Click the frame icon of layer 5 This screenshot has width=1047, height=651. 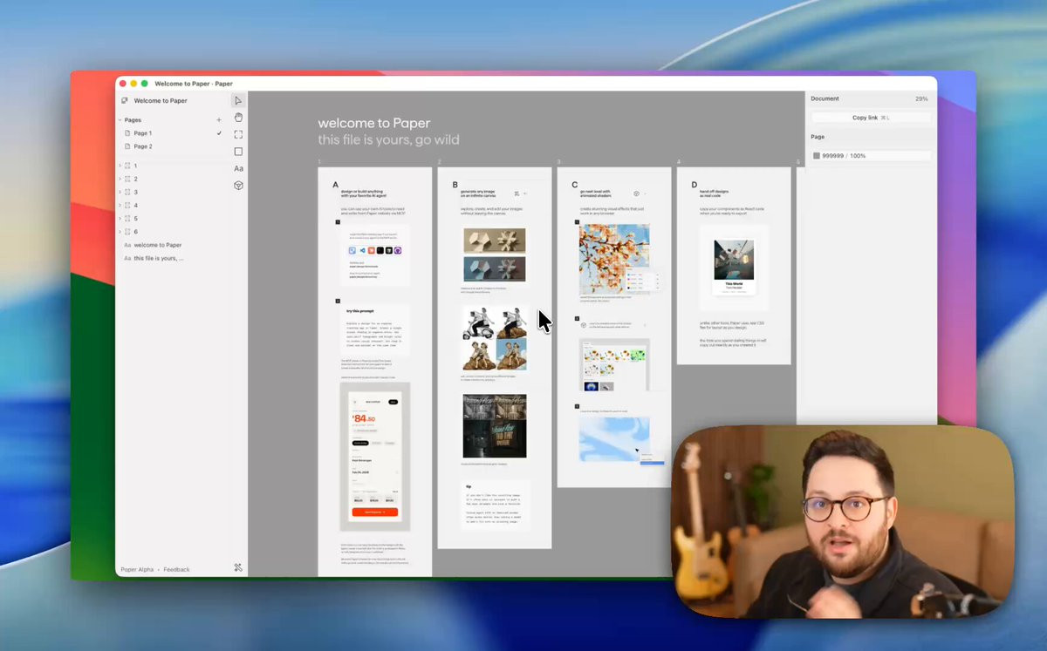coord(127,219)
